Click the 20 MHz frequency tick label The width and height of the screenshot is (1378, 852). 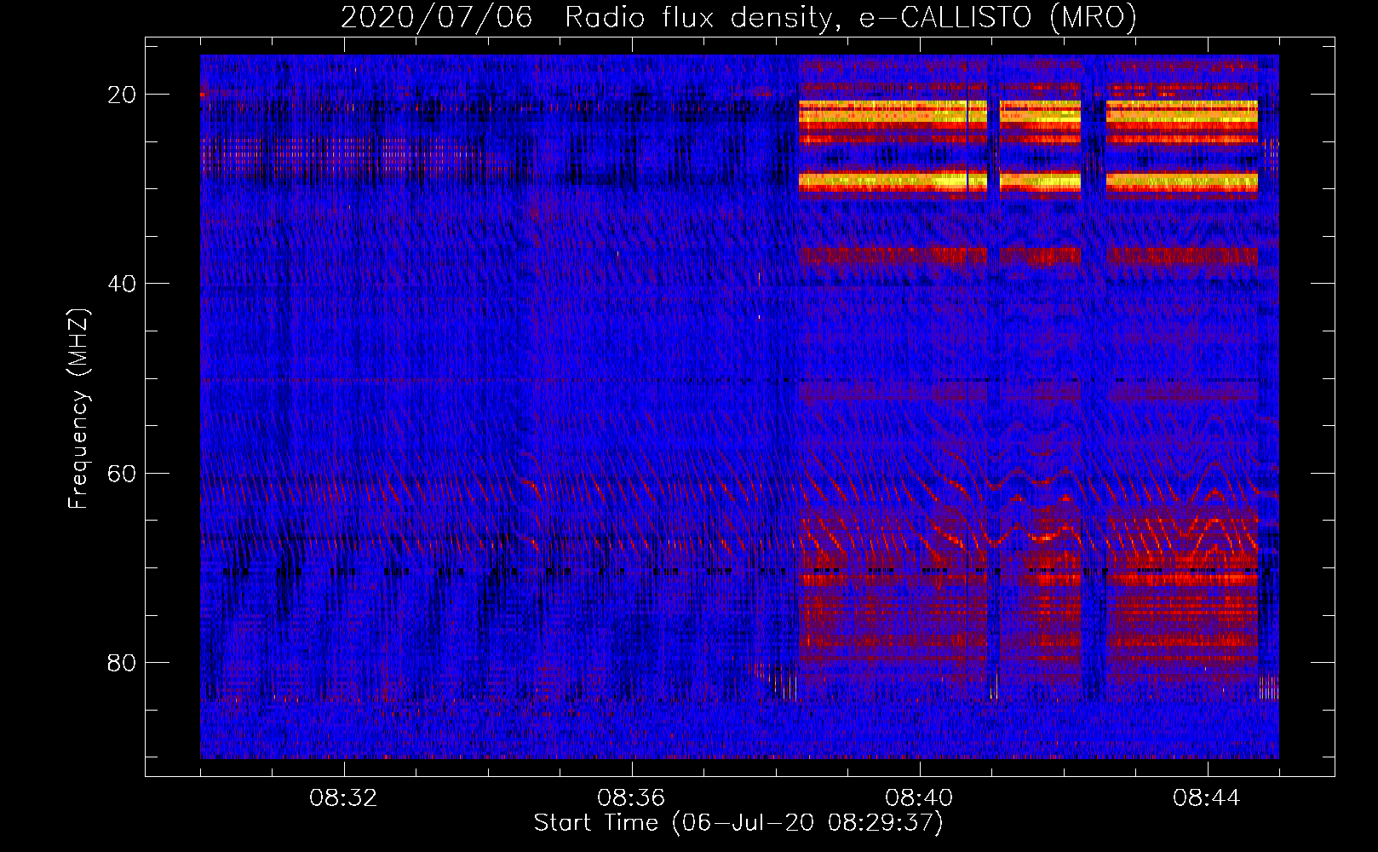pos(123,95)
